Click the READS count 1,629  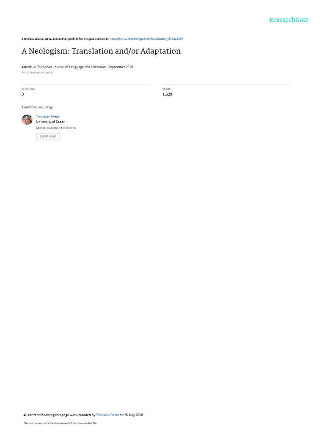pos(167,94)
